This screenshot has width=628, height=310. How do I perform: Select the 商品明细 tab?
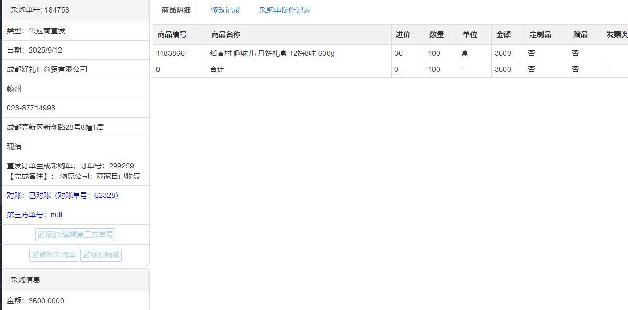tap(176, 10)
